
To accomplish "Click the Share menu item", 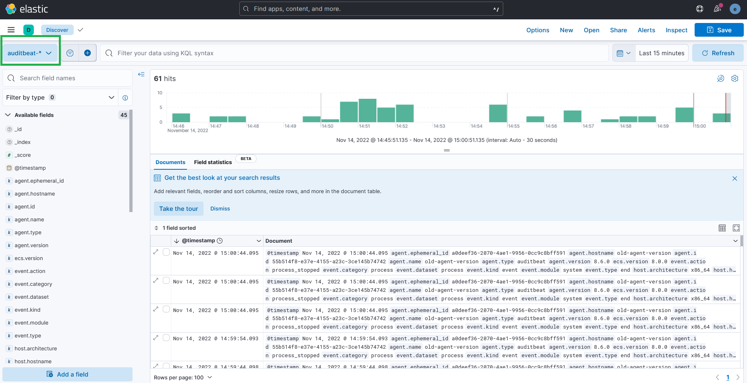I will coord(618,30).
